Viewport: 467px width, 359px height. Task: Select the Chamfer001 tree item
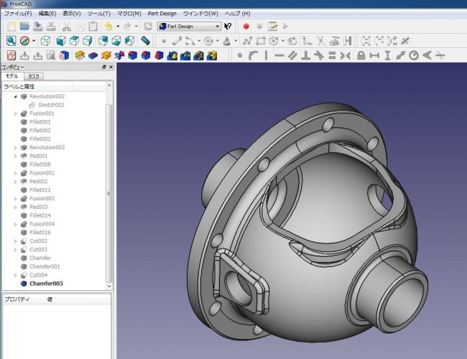[45, 266]
